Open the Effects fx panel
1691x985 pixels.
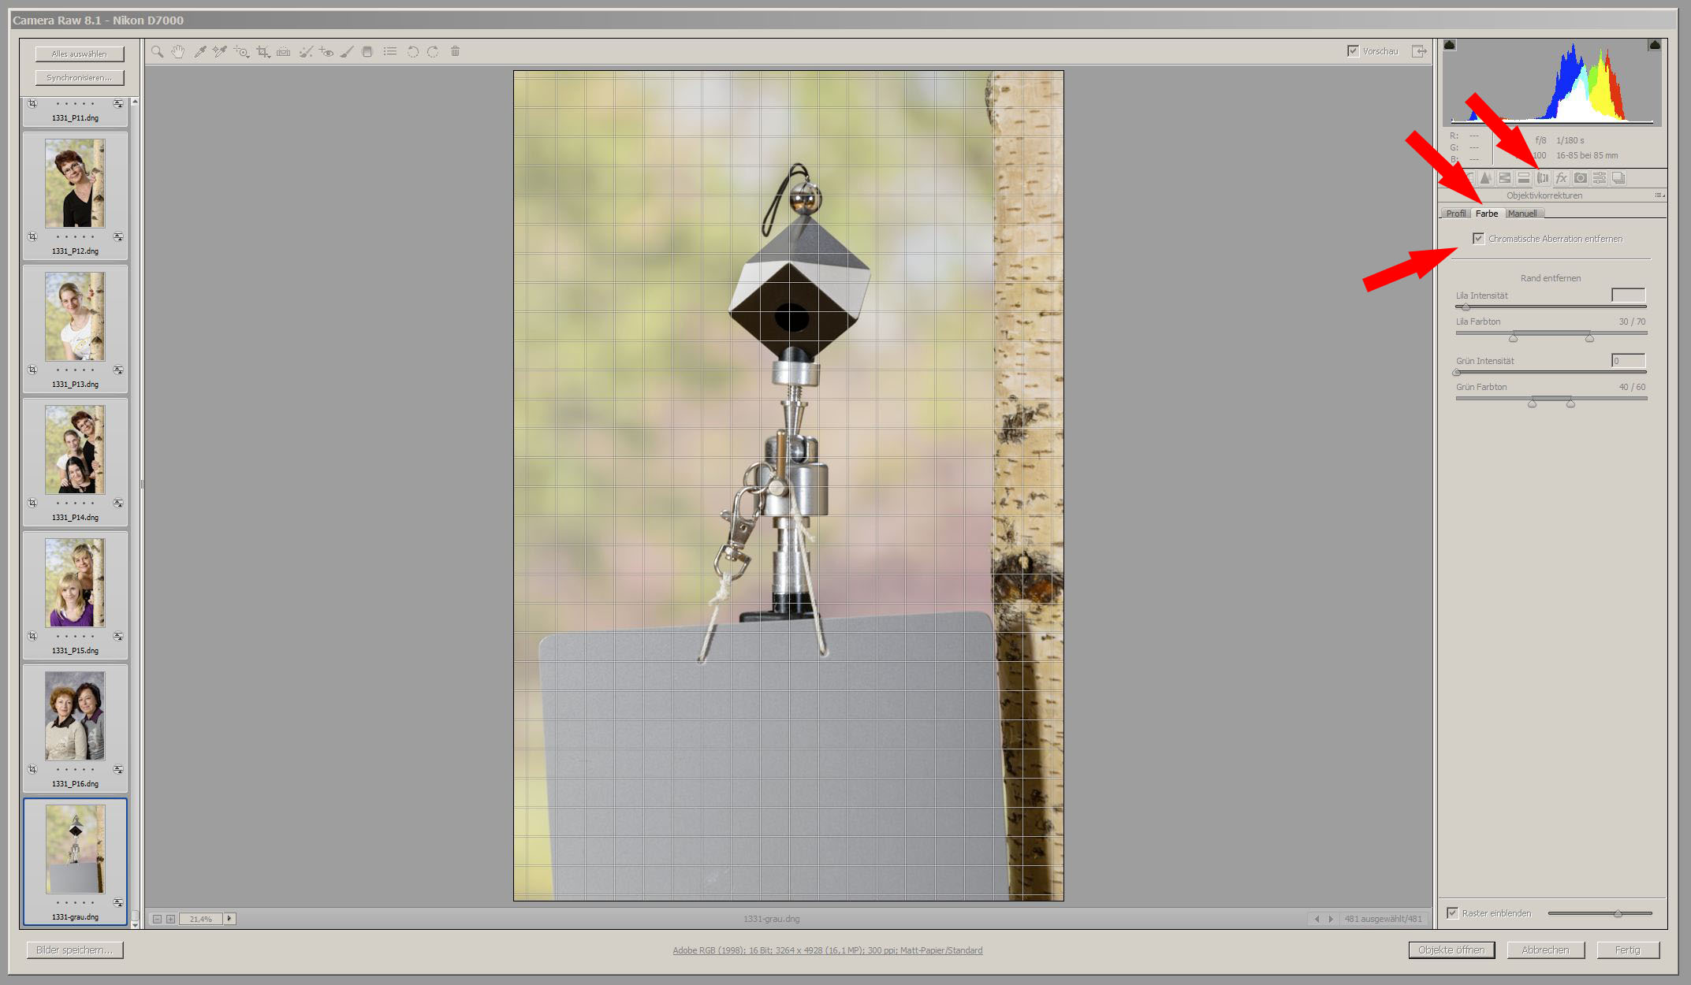point(1561,178)
